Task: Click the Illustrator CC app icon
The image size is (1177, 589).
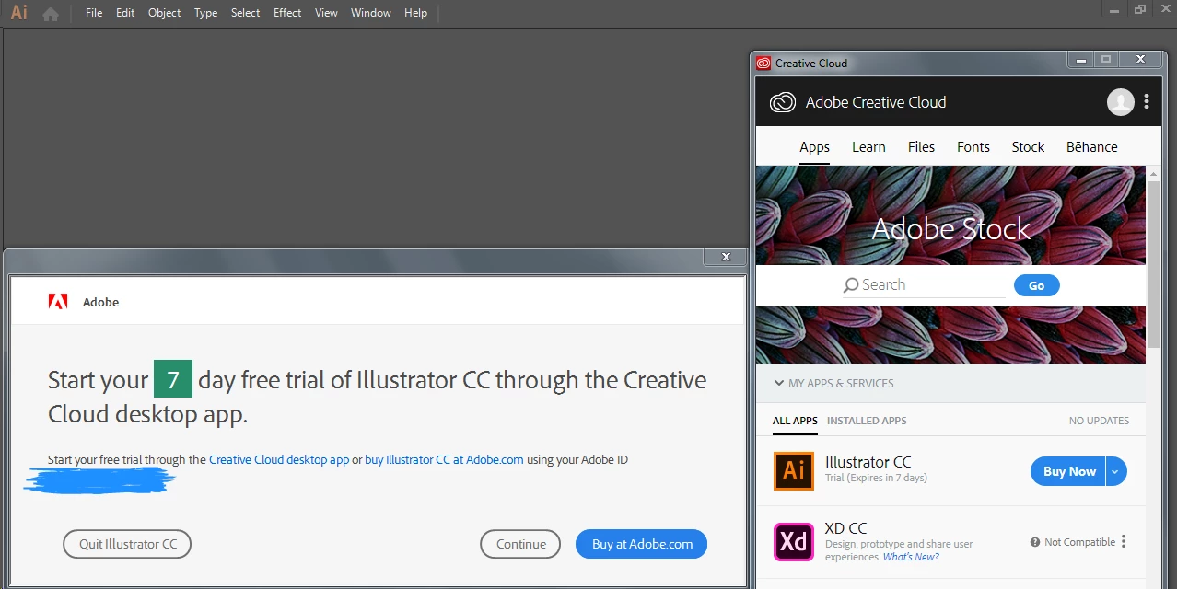Action: click(x=793, y=471)
